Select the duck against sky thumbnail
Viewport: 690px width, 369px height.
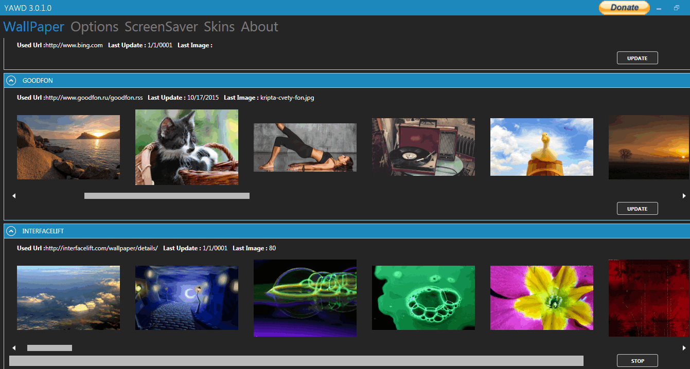click(x=542, y=147)
